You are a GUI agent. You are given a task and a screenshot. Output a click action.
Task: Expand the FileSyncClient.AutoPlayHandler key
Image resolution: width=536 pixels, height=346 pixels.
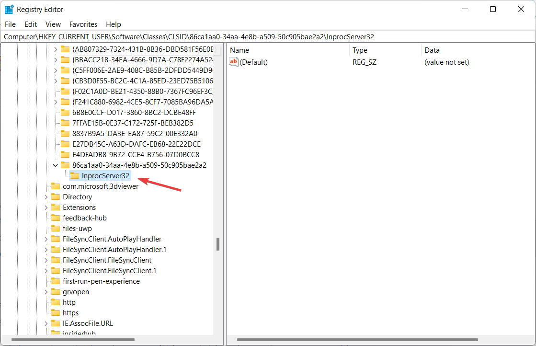[46, 239]
